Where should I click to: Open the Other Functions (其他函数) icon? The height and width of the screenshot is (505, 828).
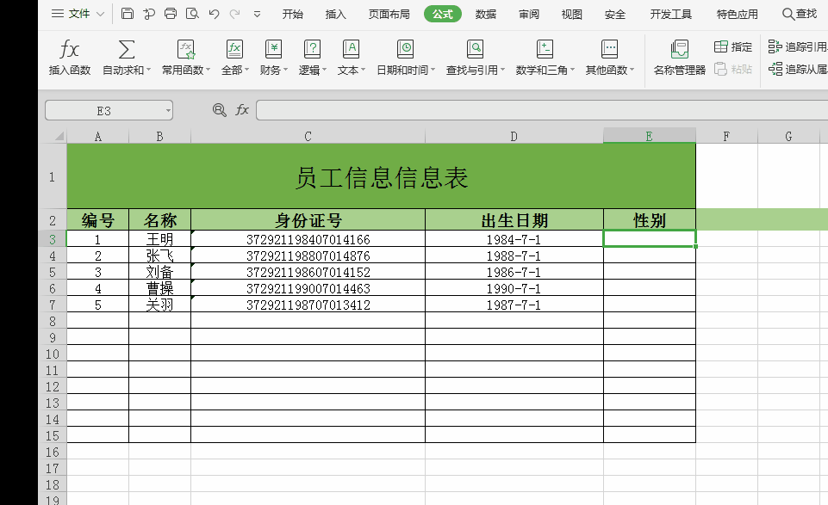[x=609, y=50]
